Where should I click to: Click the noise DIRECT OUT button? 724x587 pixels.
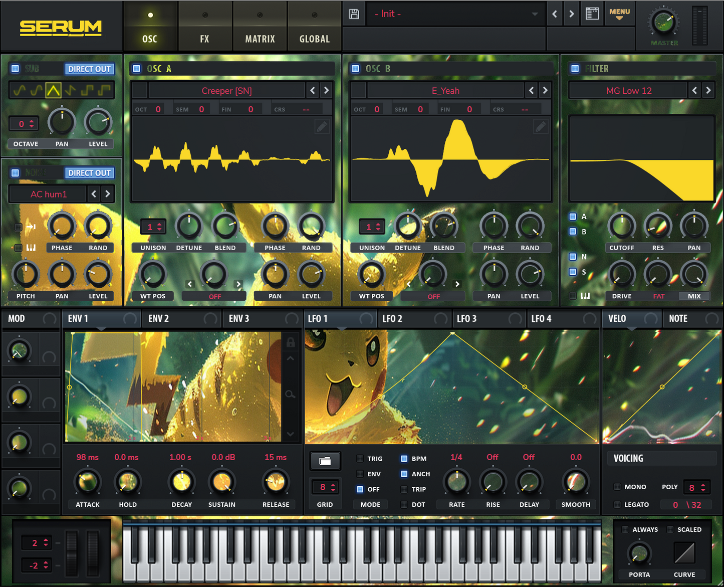point(89,173)
